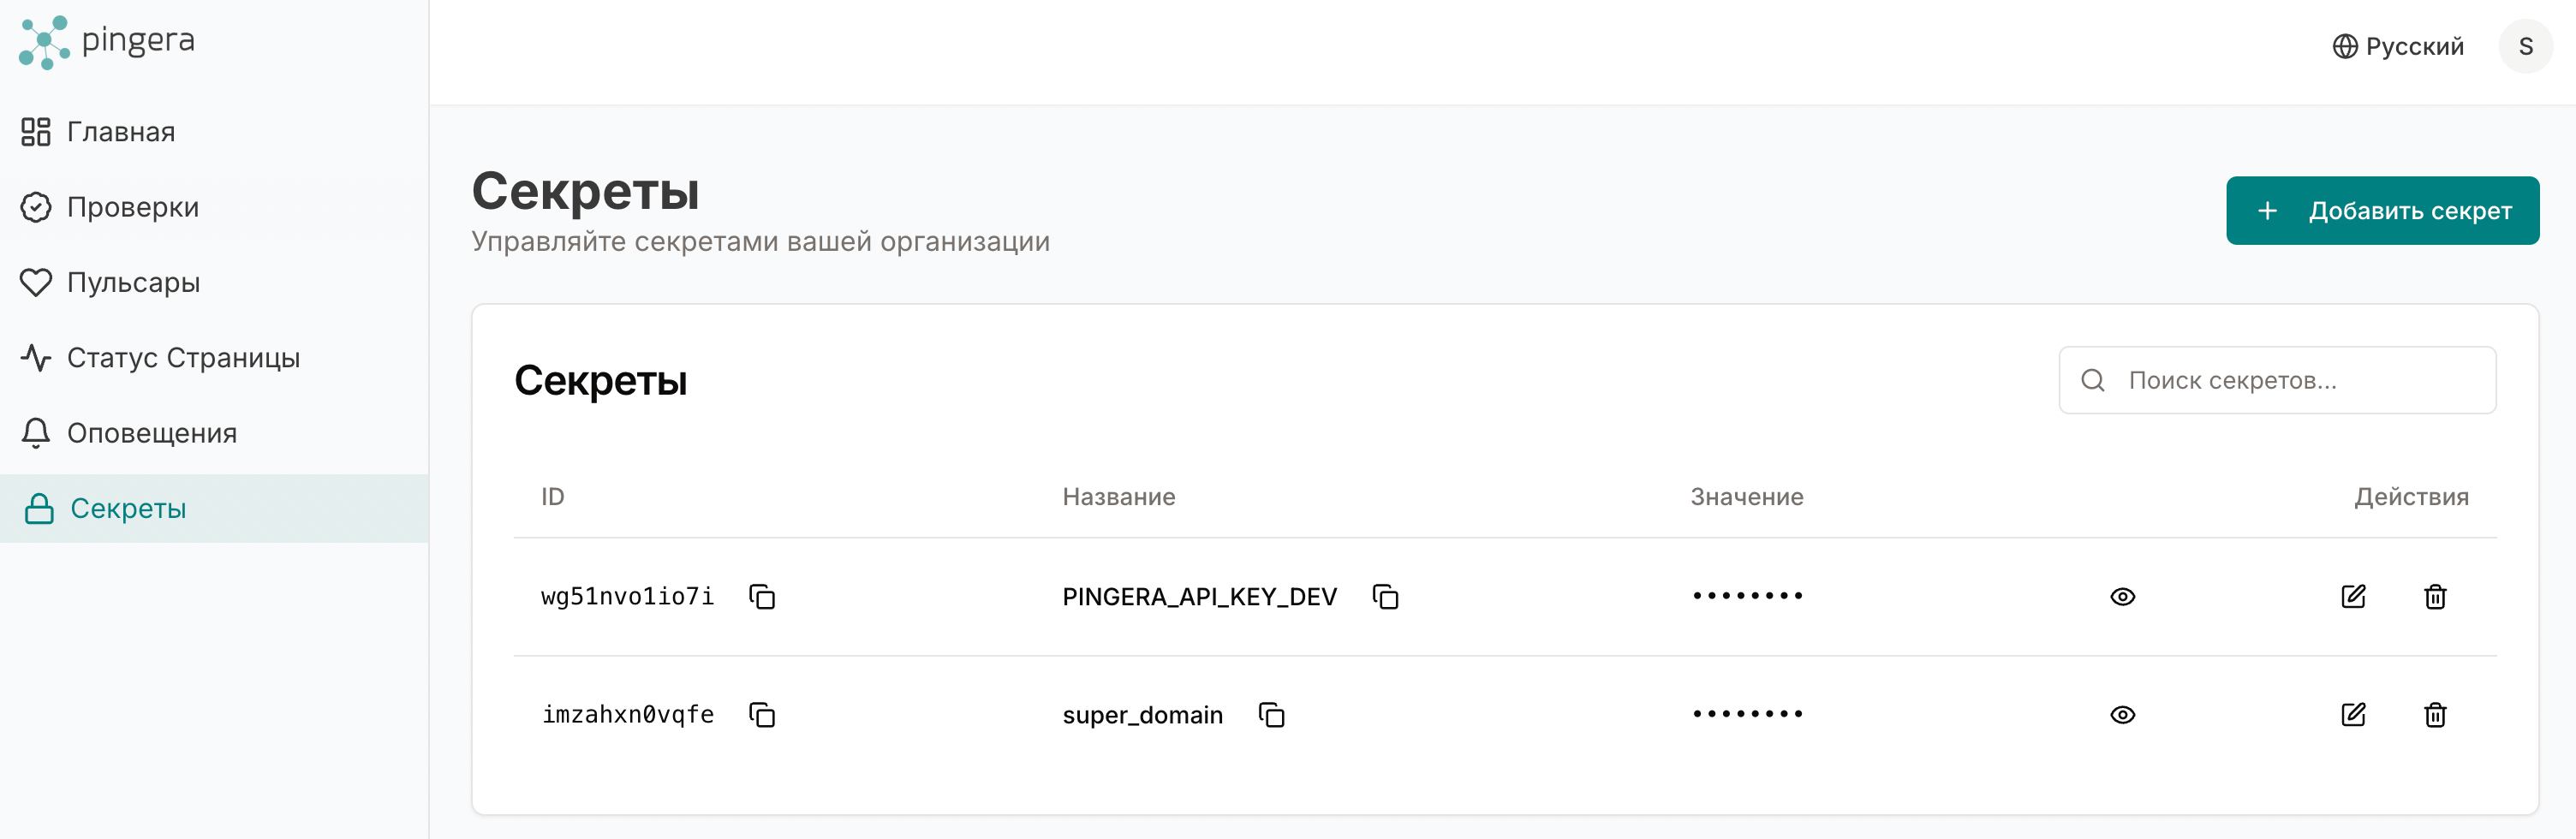Image resolution: width=2576 pixels, height=839 pixels.
Task: Select the Проверки checks icon
Action: tap(36, 207)
